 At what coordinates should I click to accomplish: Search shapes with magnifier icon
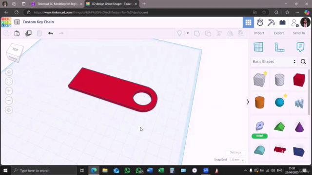303,62
